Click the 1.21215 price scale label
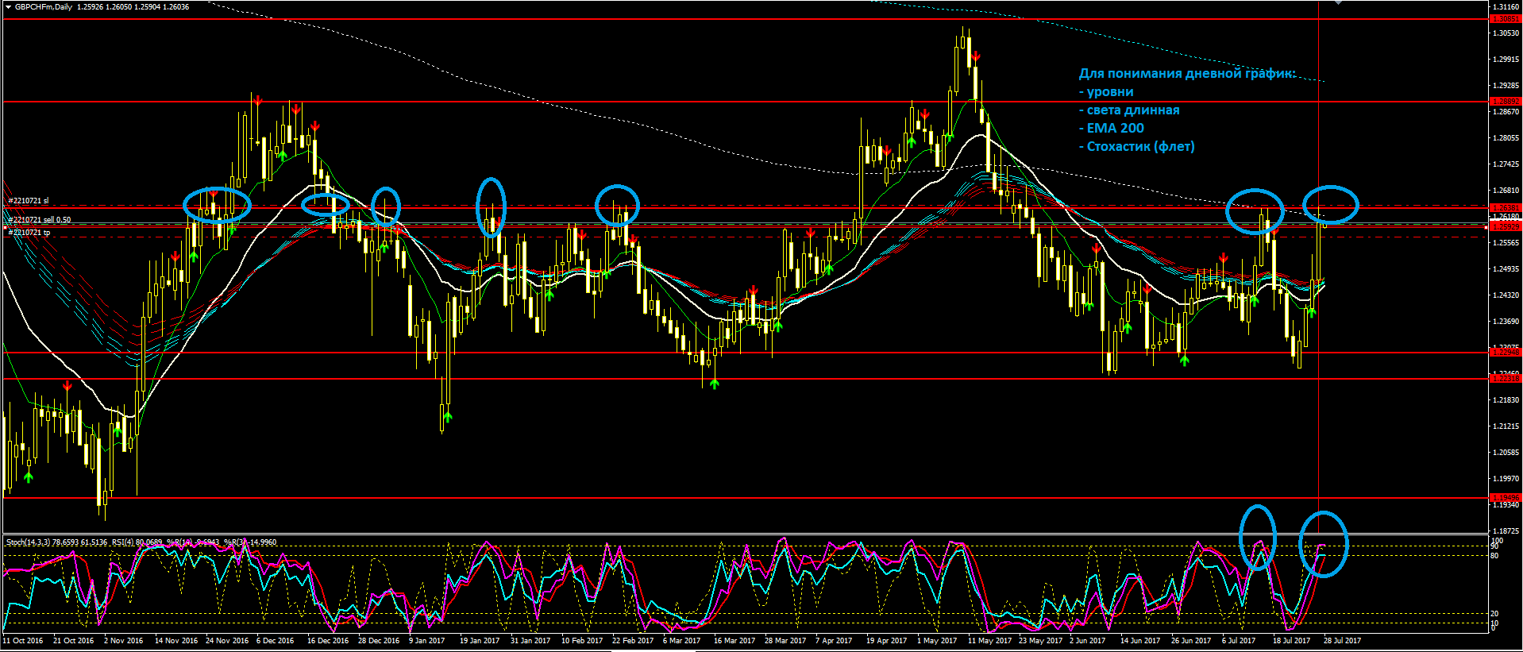The width and height of the screenshot is (1523, 652). 1506,426
